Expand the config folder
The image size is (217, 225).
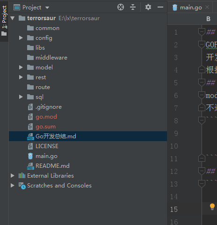click(x=21, y=38)
